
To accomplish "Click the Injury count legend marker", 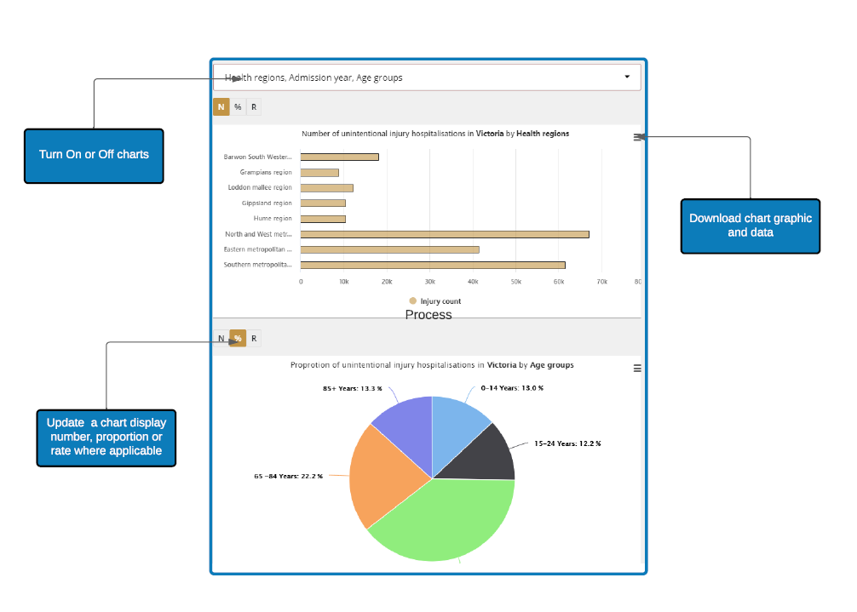I will point(413,301).
